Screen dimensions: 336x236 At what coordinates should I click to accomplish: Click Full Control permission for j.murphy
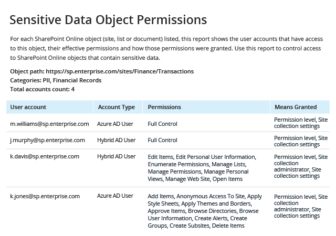point(162,140)
